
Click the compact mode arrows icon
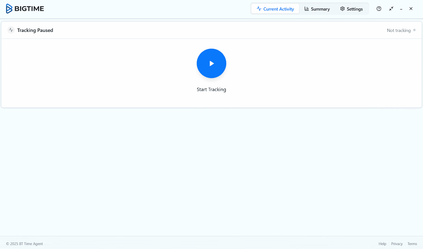point(391,9)
